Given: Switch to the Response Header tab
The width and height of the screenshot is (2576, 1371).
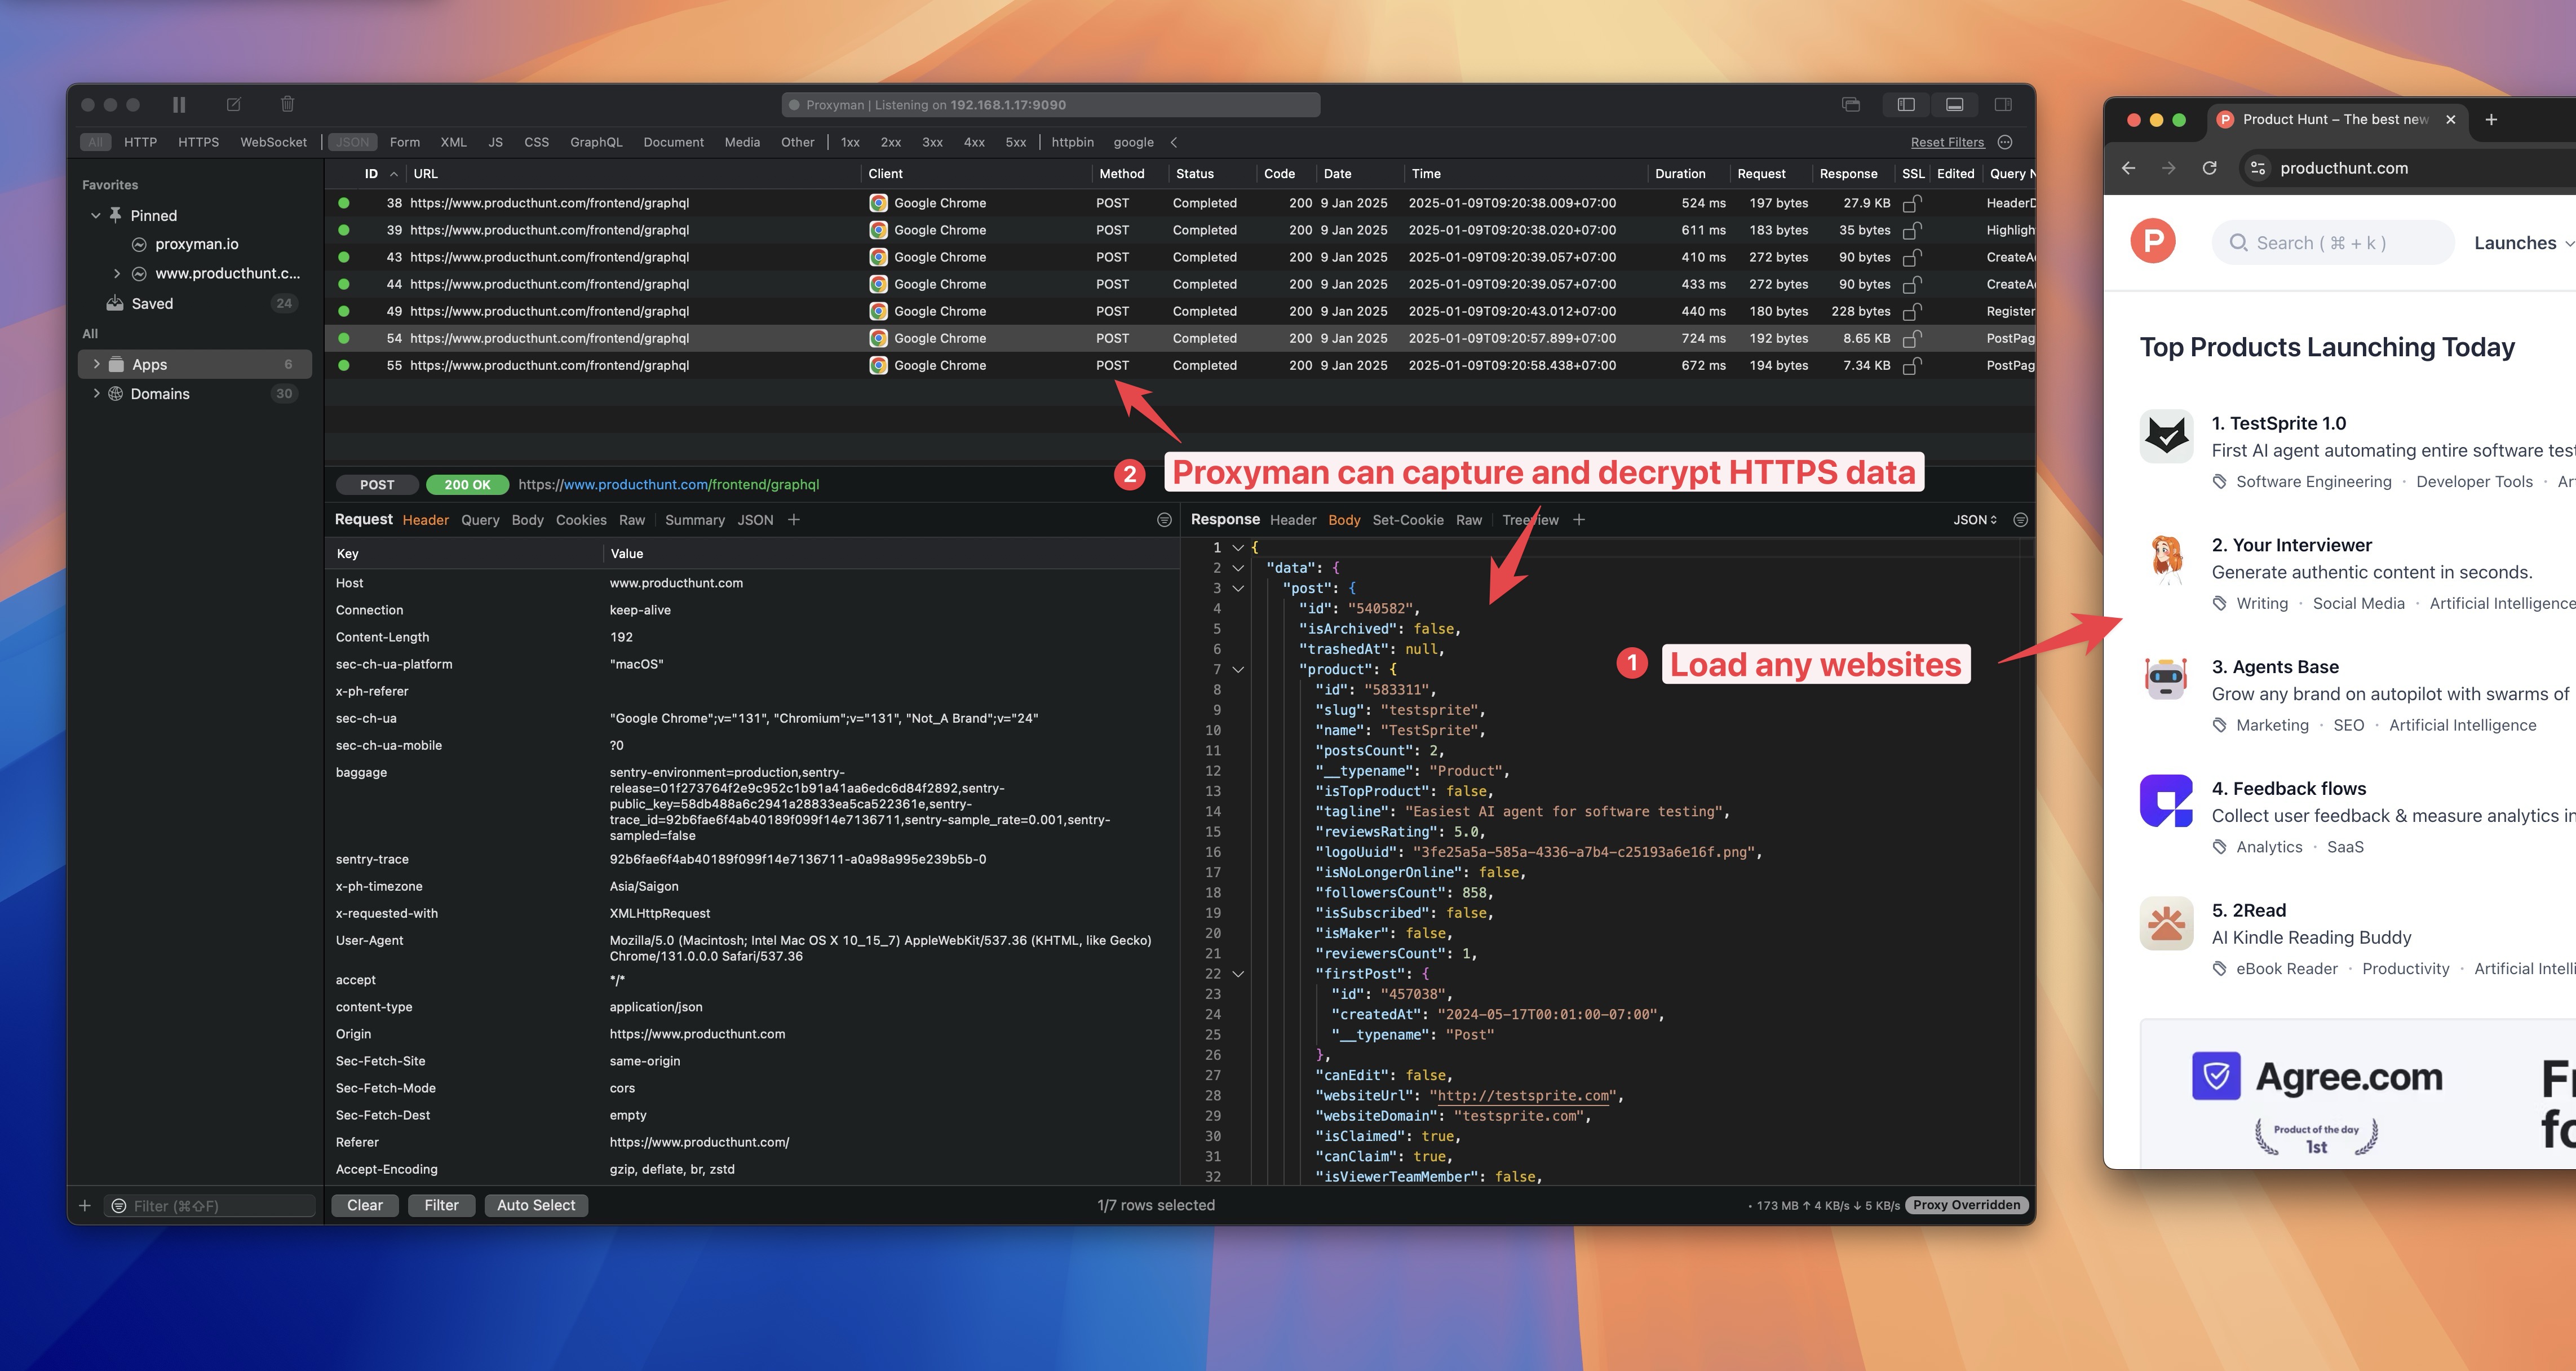Looking at the screenshot, I should (x=1292, y=520).
